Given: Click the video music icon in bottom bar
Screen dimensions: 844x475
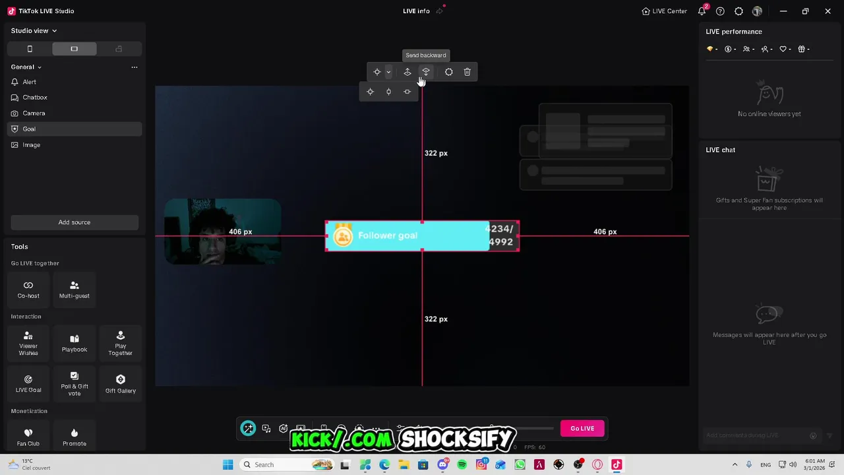Looking at the screenshot, I should click(x=266, y=428).
